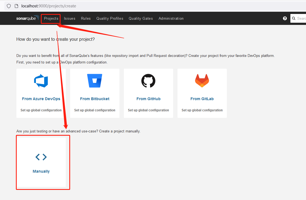Viewport: 306px width, 200px height.
Task: Click the 'How do you want to create your project?' heading
Action: [x=55, y=39]
